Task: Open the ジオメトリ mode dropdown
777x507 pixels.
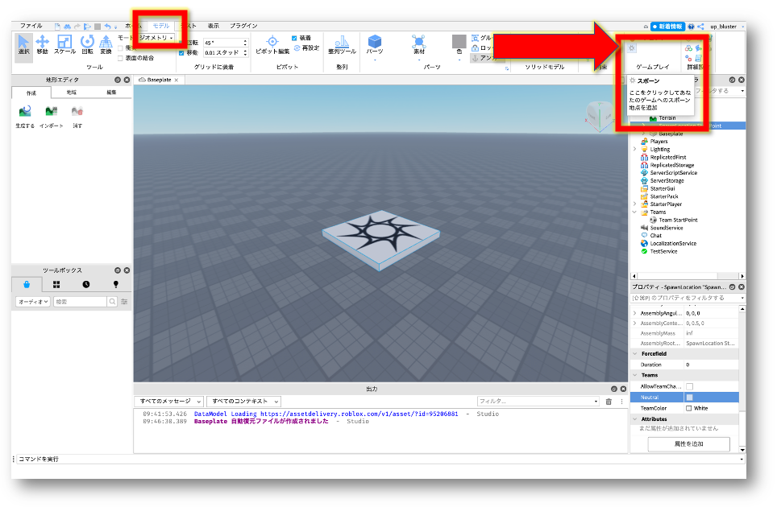Action: click(x=156, y=38)
